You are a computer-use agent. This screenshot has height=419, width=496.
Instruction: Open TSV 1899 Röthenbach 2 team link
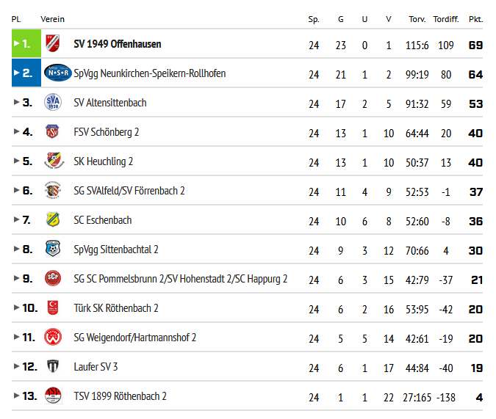[x=121, y=396]
